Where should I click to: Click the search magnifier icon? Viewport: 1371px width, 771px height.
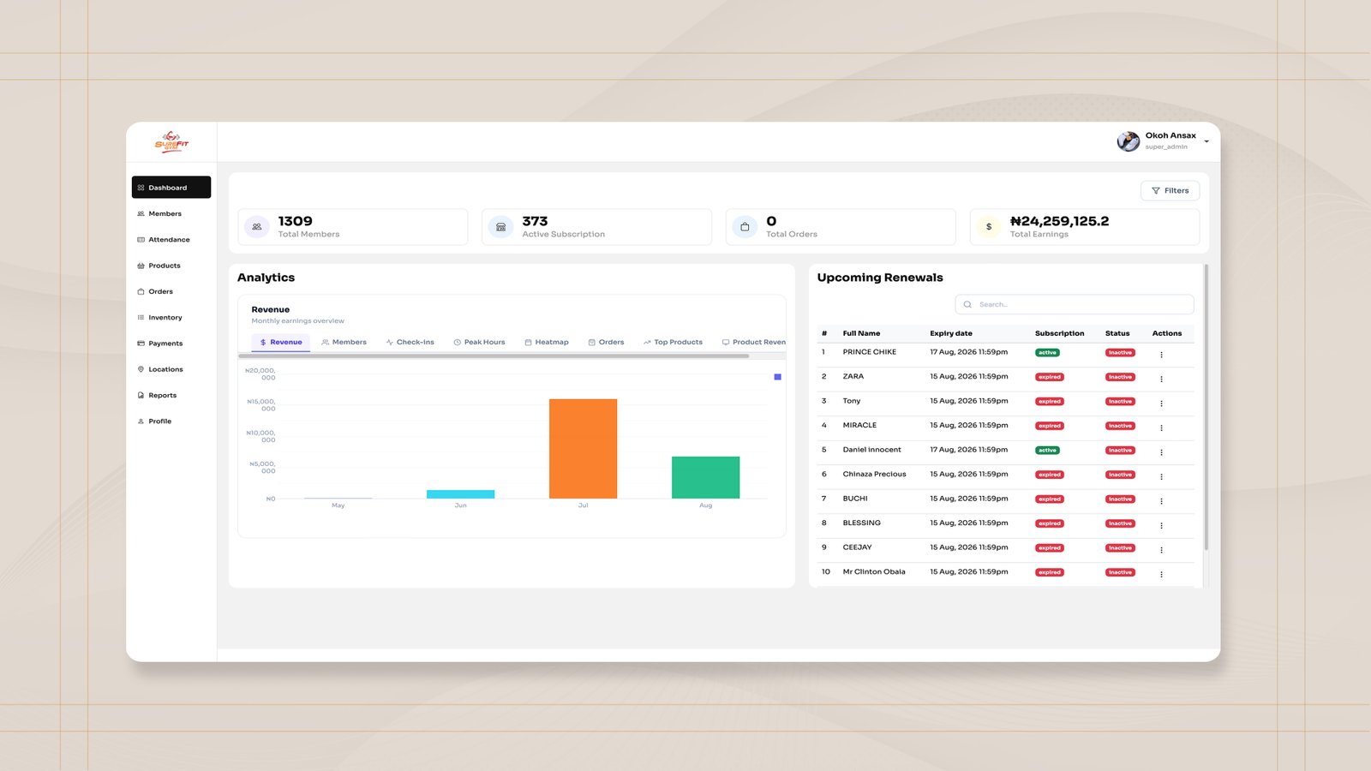coord(967,304)
